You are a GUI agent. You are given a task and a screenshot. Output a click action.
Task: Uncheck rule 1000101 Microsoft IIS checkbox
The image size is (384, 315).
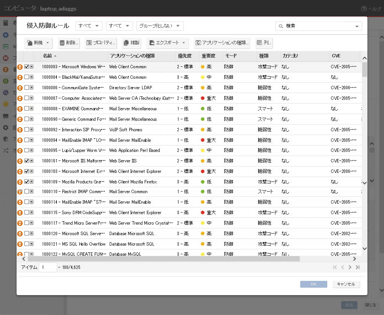click(27, 161)
